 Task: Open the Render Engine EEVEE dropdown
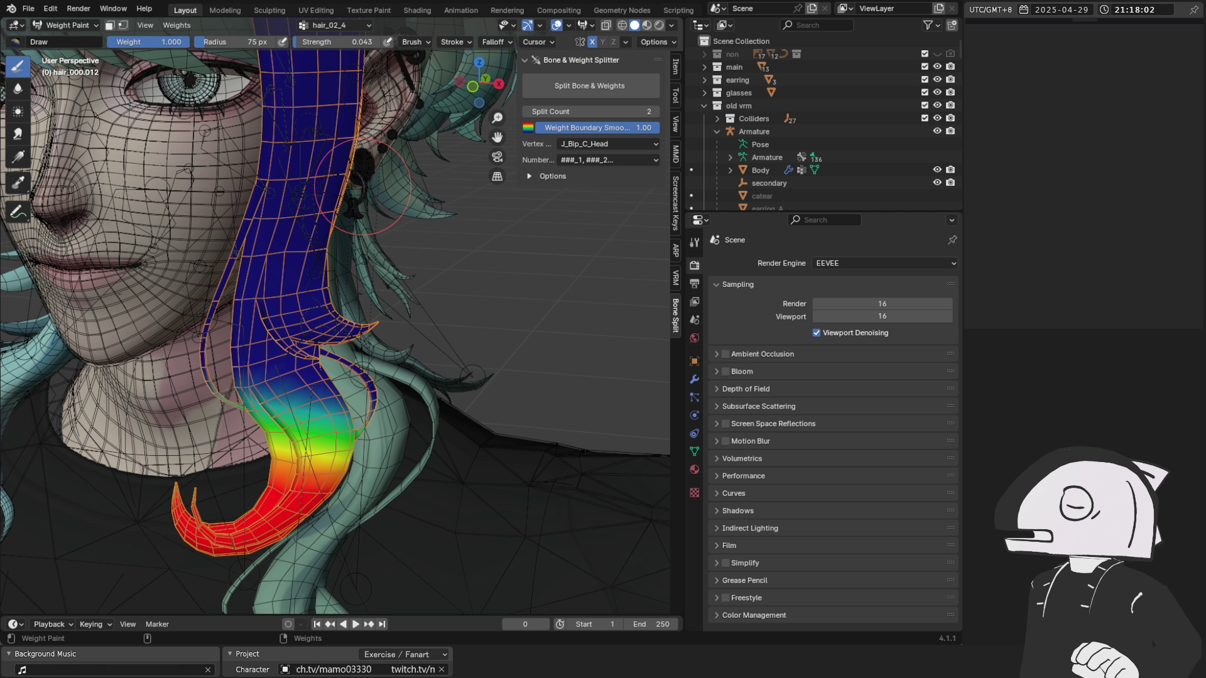(885, 263)
